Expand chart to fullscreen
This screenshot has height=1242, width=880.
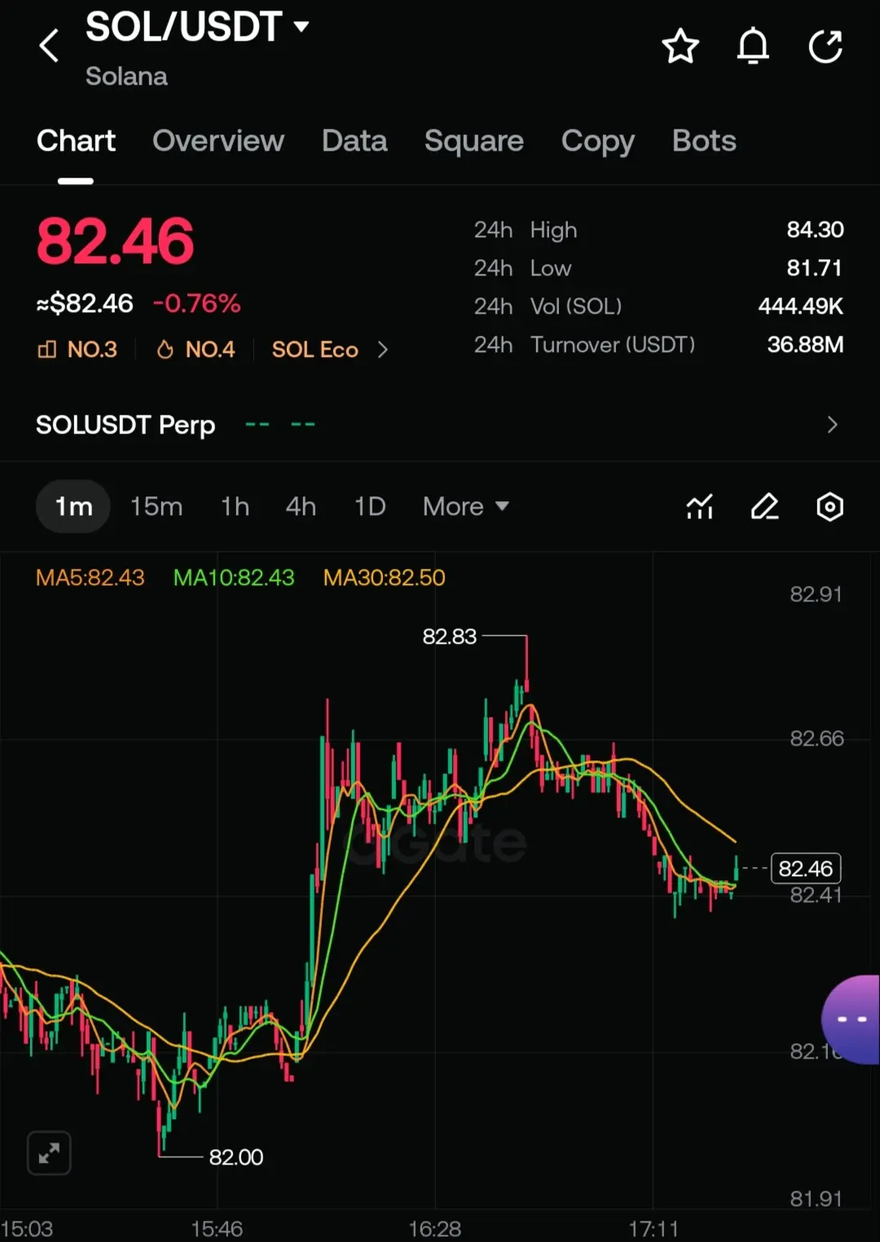(x=49, y=1153)
